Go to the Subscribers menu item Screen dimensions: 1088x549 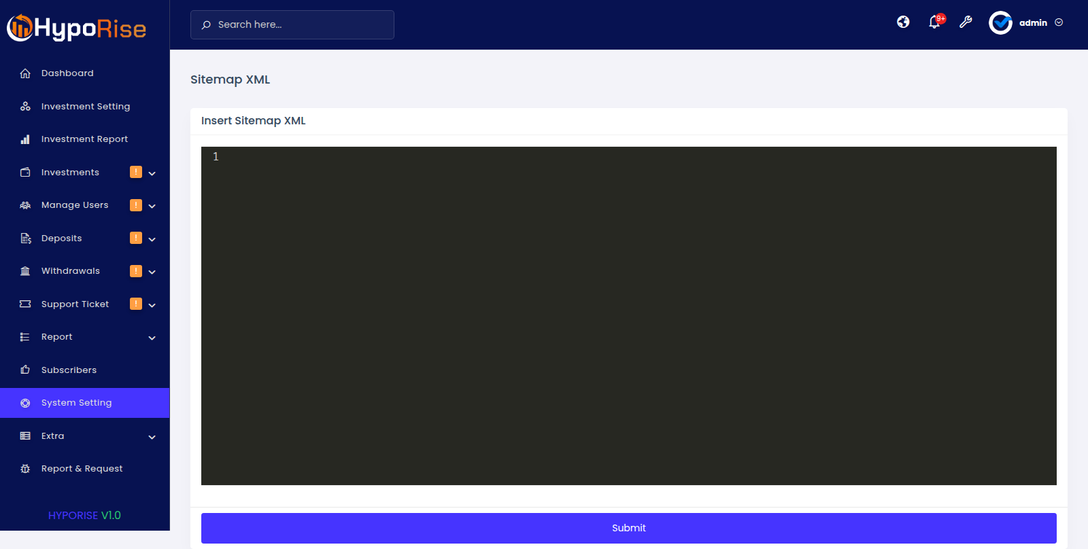[85, 370]
